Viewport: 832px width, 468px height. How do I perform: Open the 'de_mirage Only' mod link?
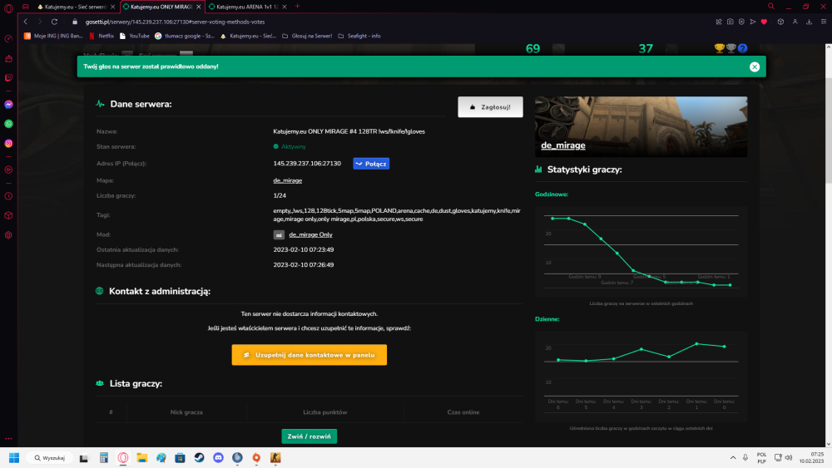click(310, 234)
